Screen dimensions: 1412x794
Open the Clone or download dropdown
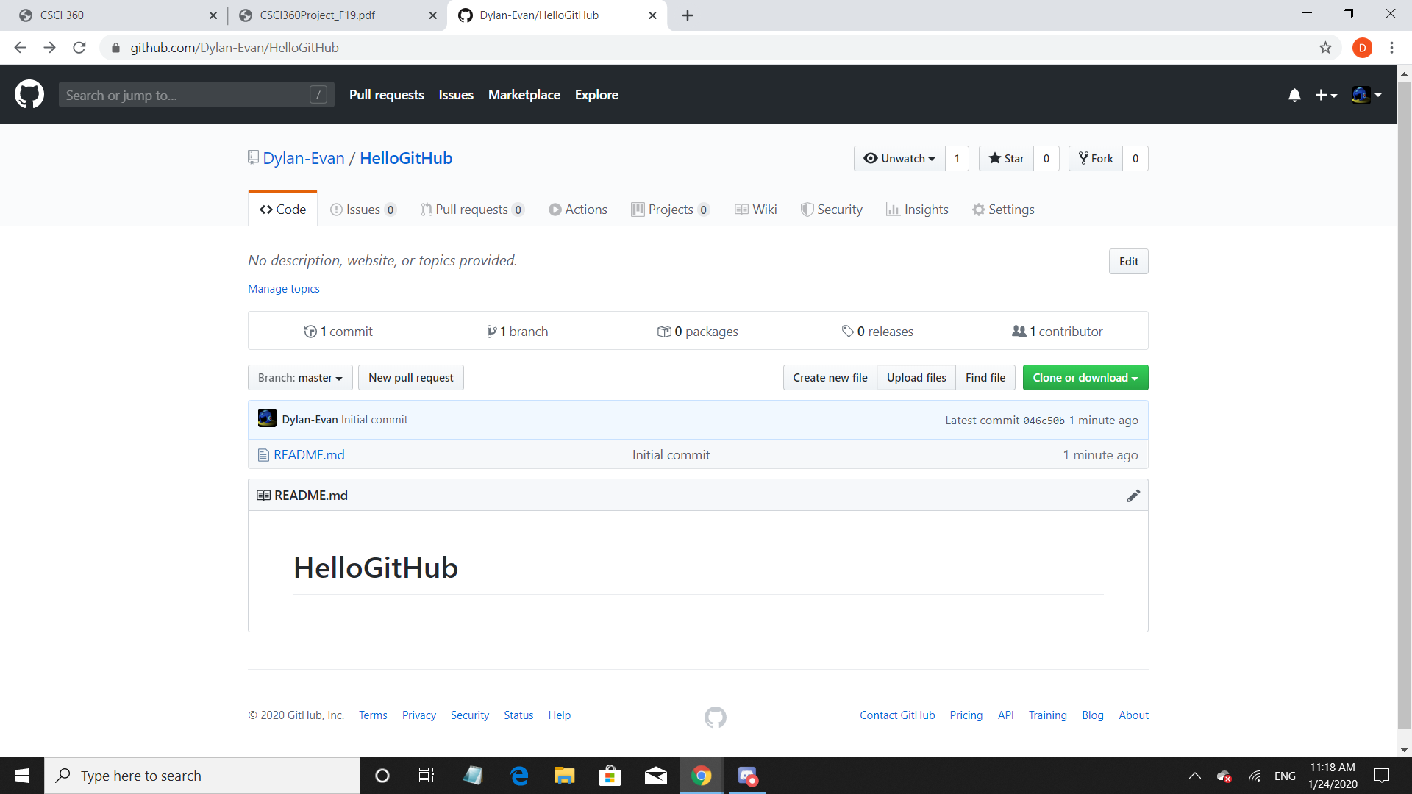(x=1085, y=377)
